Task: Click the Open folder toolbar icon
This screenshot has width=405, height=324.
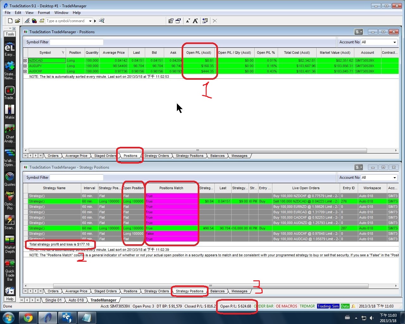Action: tap(18, 21)
